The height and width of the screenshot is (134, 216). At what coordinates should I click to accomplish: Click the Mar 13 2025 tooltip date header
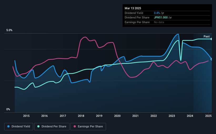[133, 8]
